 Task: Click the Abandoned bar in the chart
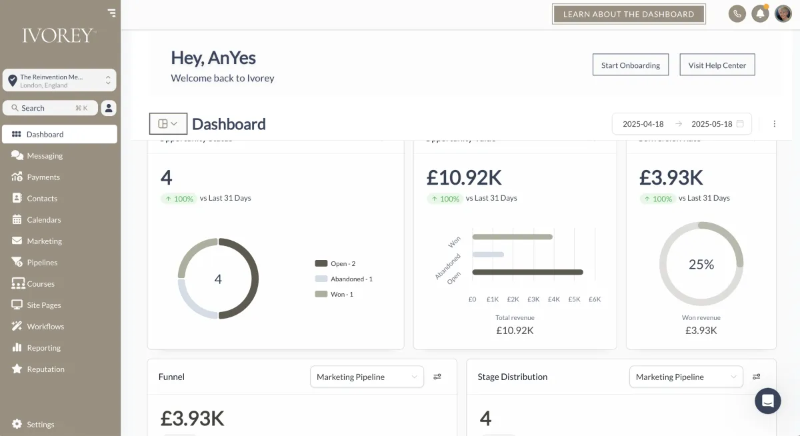488,254
